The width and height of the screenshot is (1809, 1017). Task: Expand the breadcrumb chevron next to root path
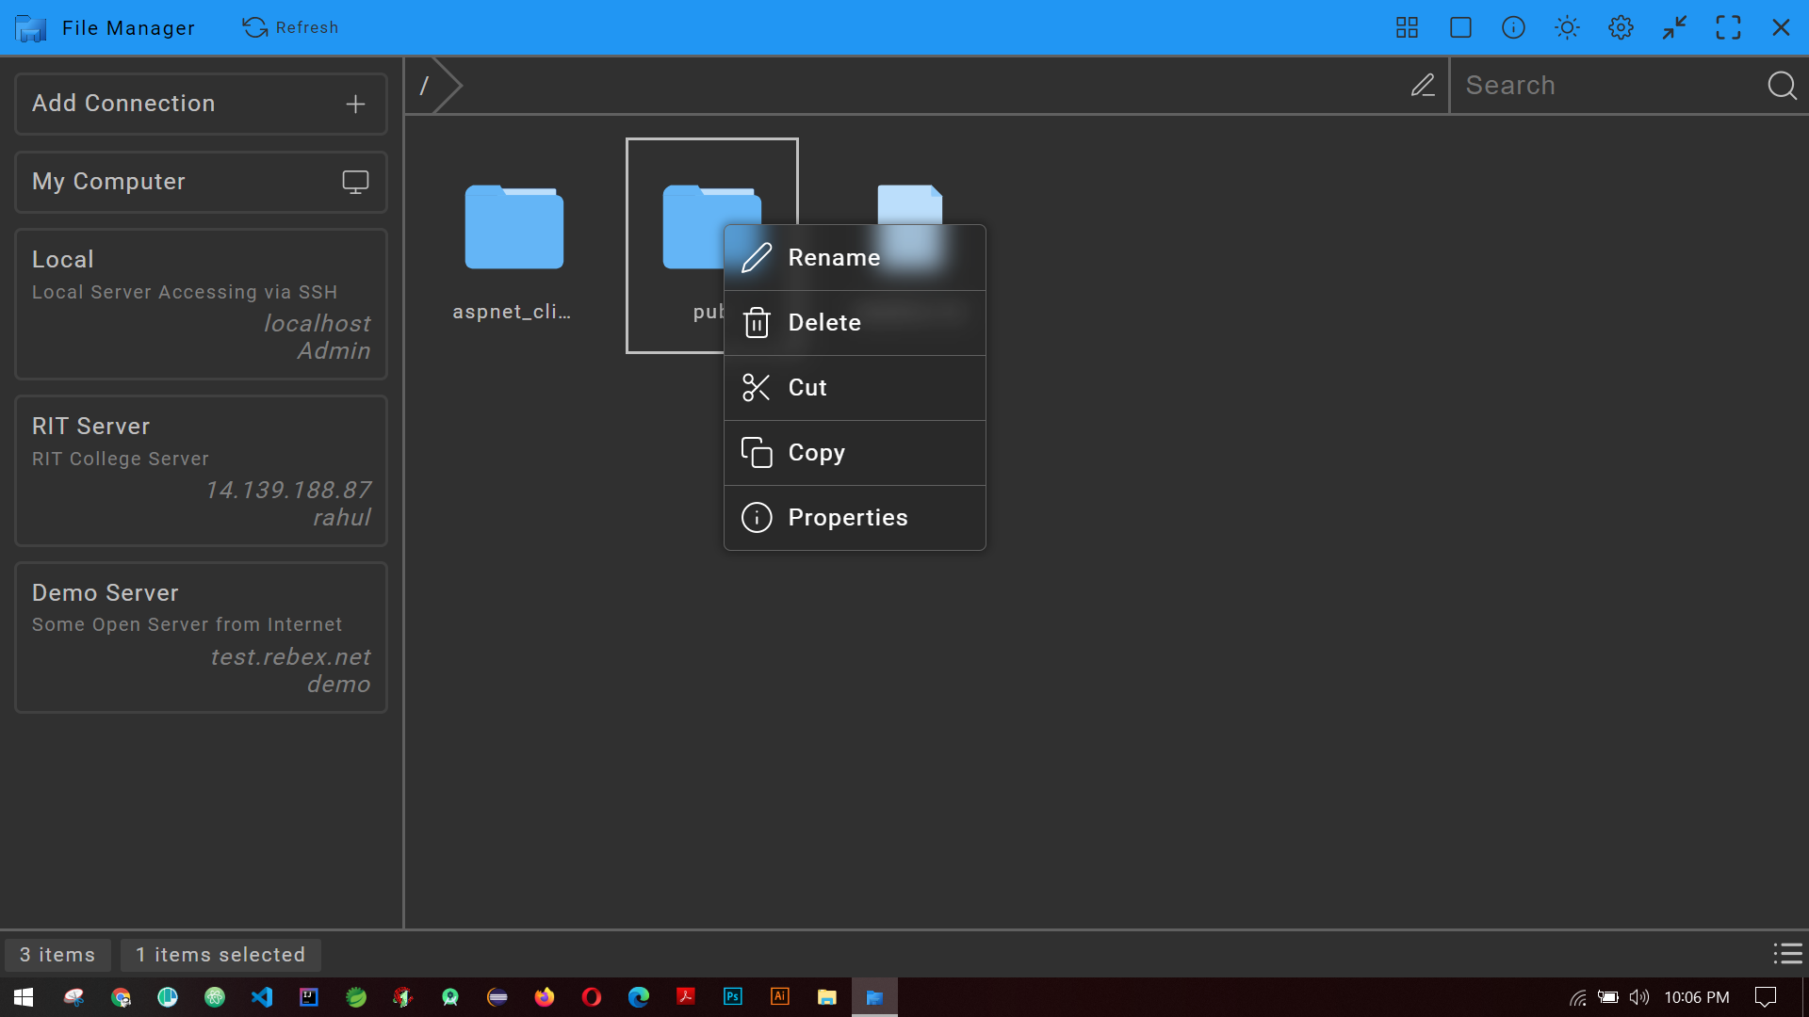(448, 85)
